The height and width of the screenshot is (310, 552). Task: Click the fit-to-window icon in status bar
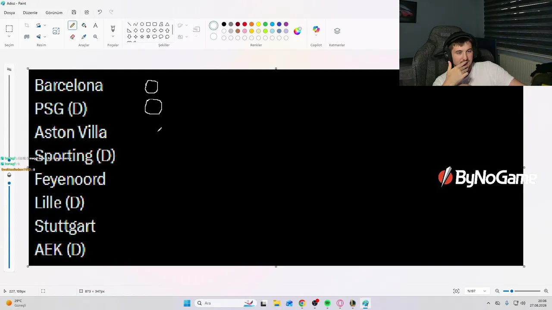point(456,291)
